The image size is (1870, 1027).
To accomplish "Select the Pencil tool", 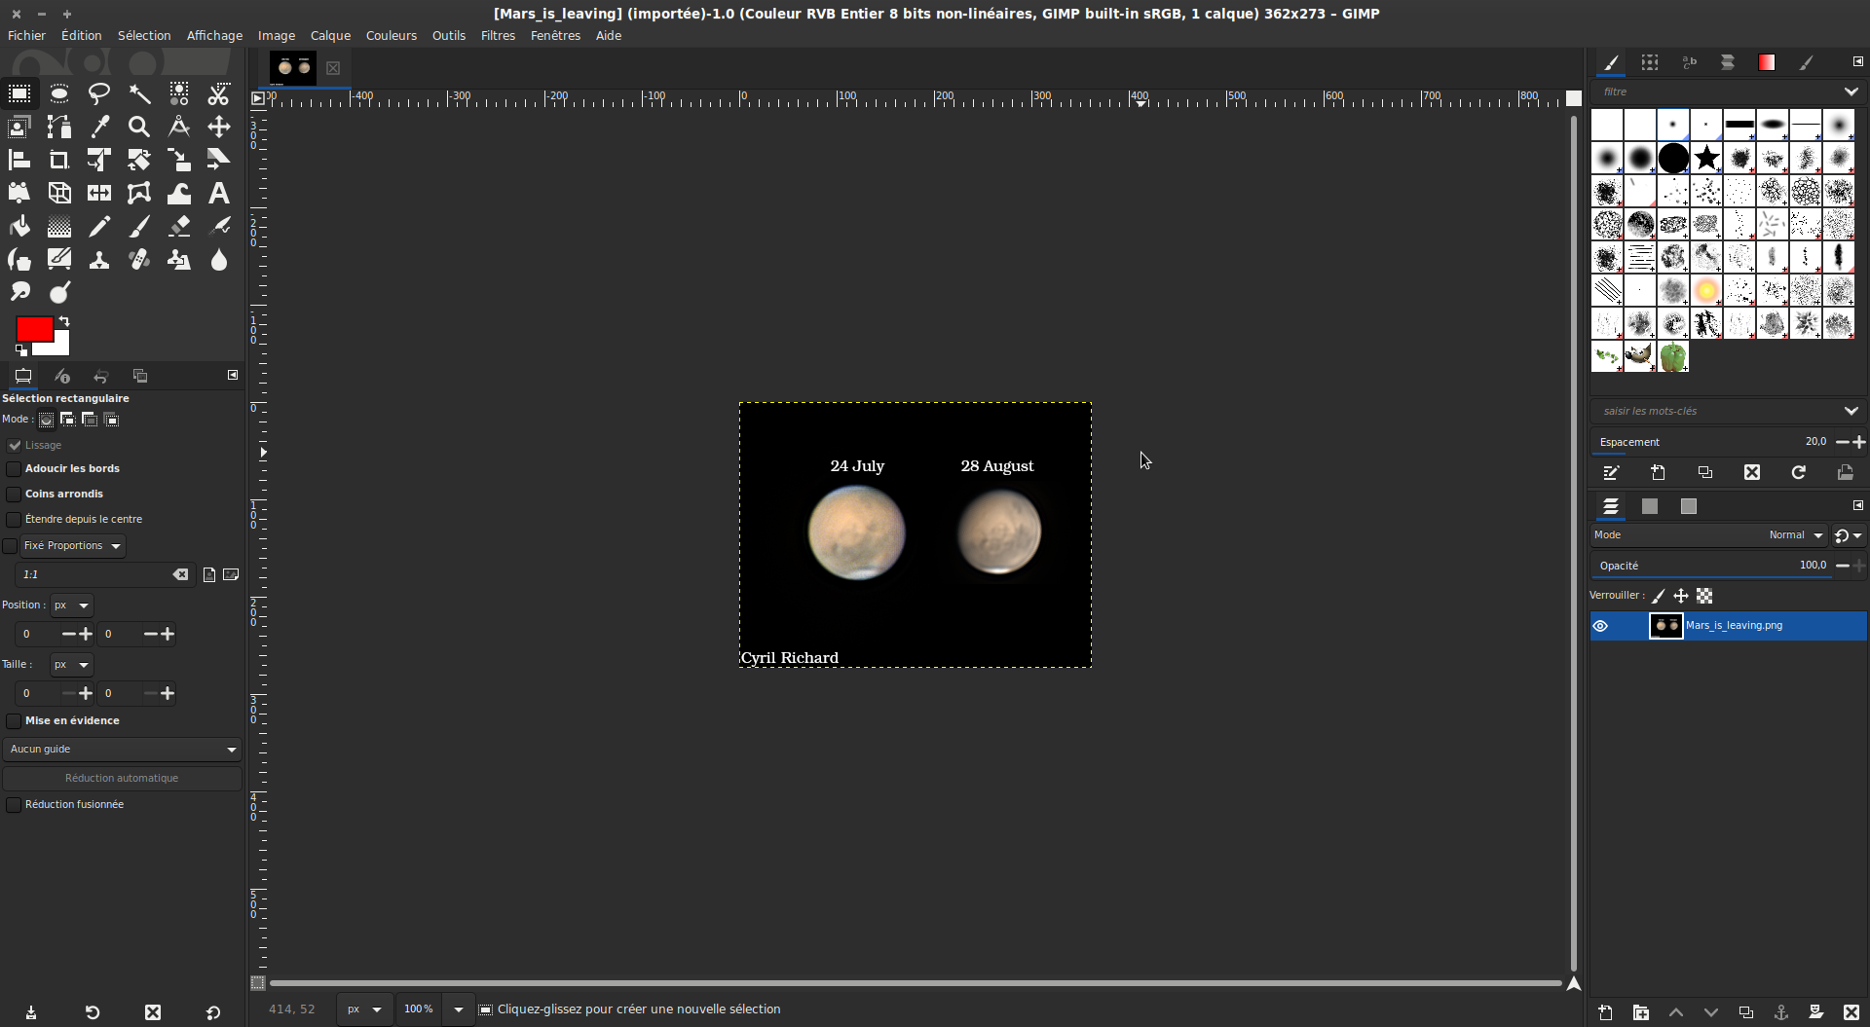I will 99,227.
